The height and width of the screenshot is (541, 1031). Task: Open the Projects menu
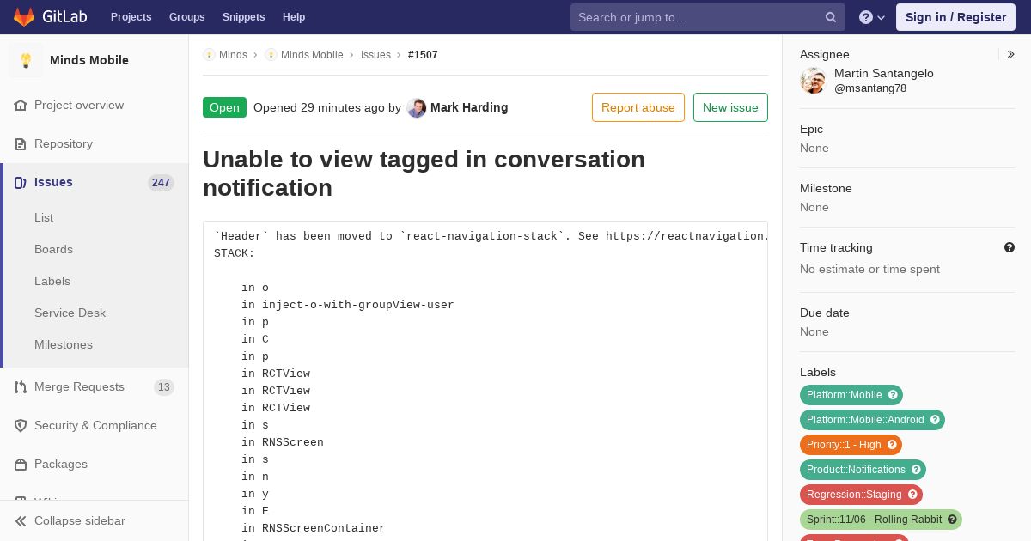tap(131, 17)
